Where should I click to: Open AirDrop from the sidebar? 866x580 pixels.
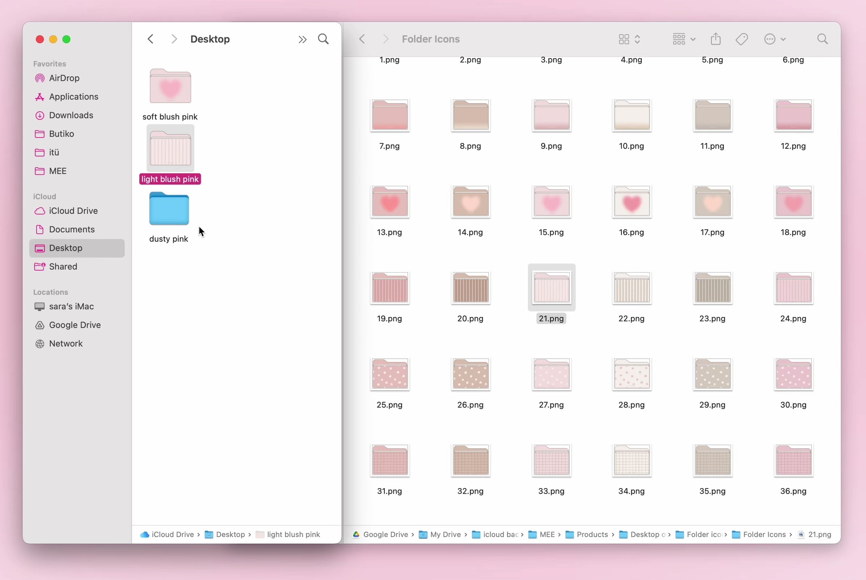click(64, 78)
